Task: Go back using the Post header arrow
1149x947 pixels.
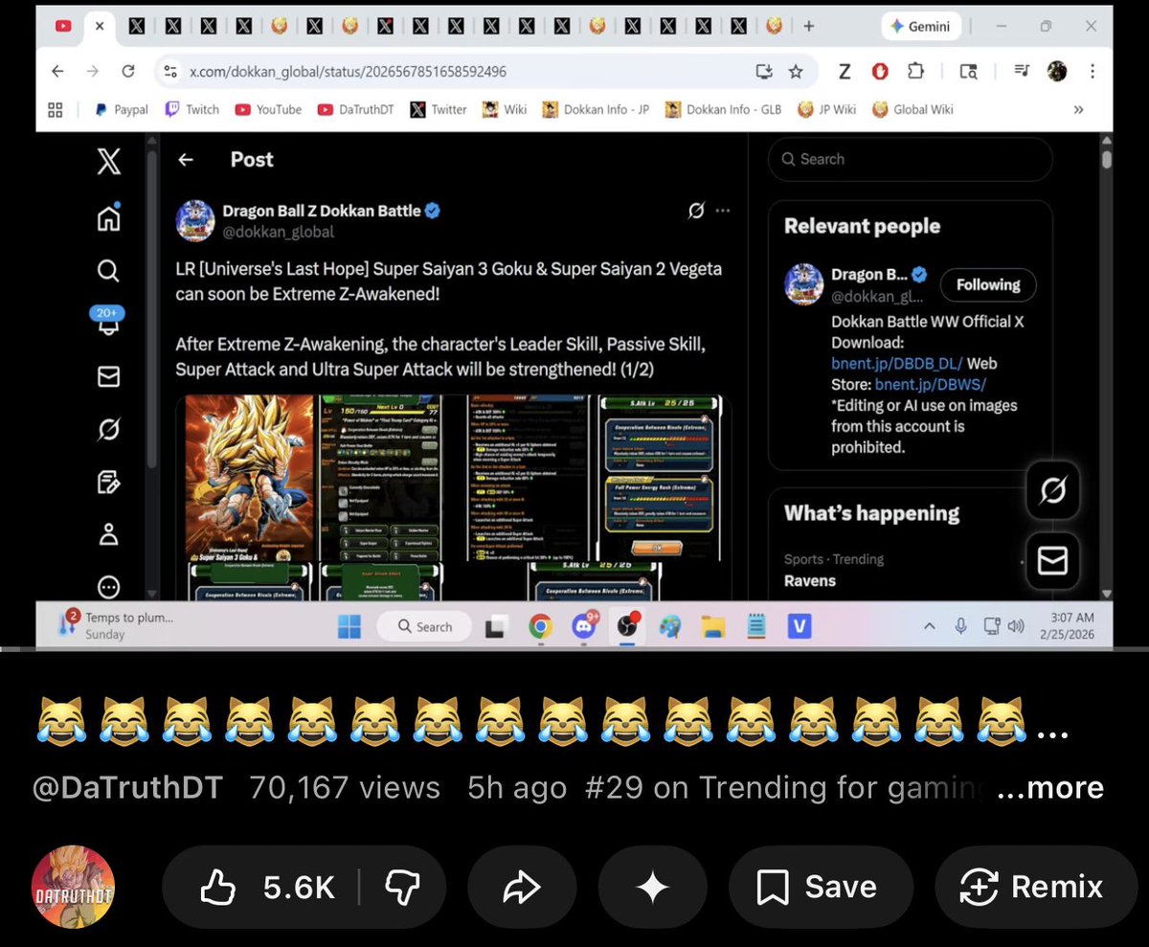Action: click(x=186, y=160)
